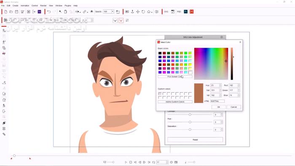Image resolution: width=295 pixels, height=166 pixels.
Task: Click the Hue value field
Action: pos(215,86)
